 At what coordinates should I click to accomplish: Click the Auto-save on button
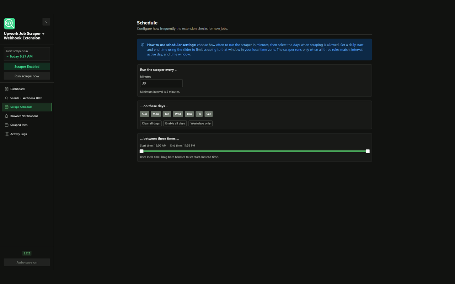tap(27, 262)
